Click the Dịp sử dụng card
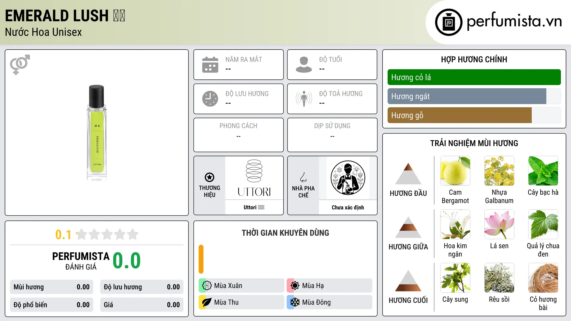This screenshot has height=321, width=571. click(x=332, y=135)
